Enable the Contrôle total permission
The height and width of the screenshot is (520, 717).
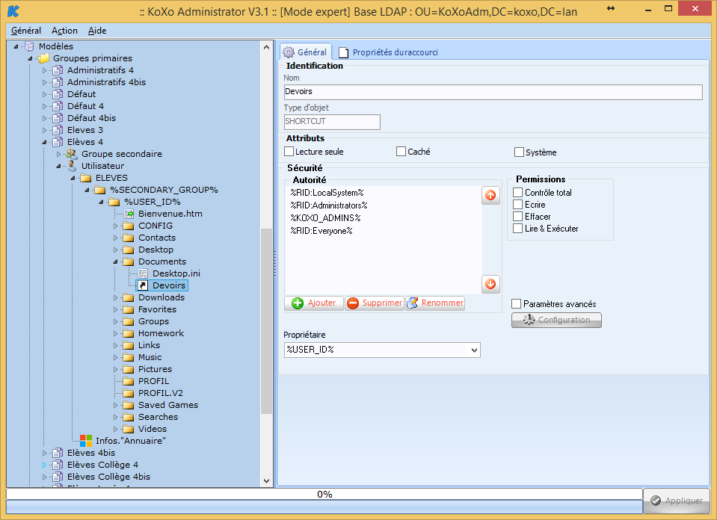(517, 192)
